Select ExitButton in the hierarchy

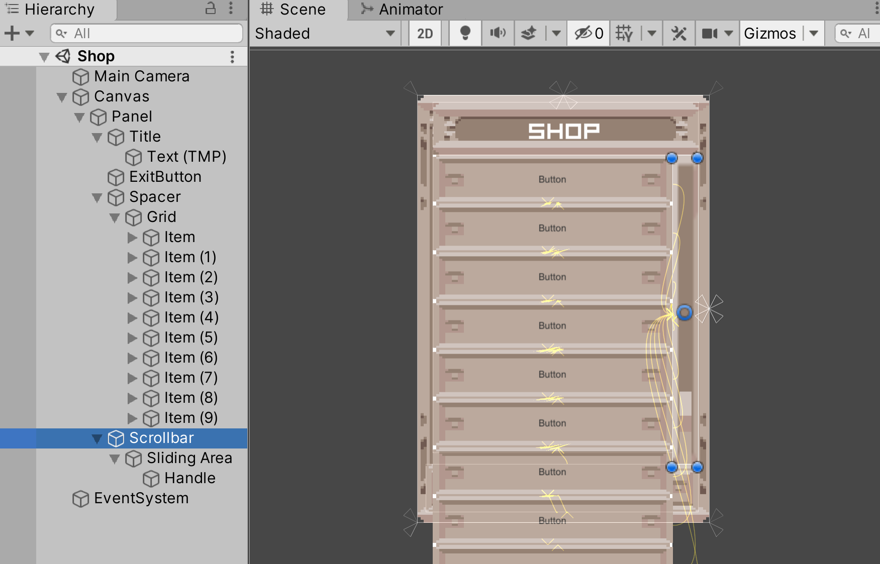pos(165,177)
